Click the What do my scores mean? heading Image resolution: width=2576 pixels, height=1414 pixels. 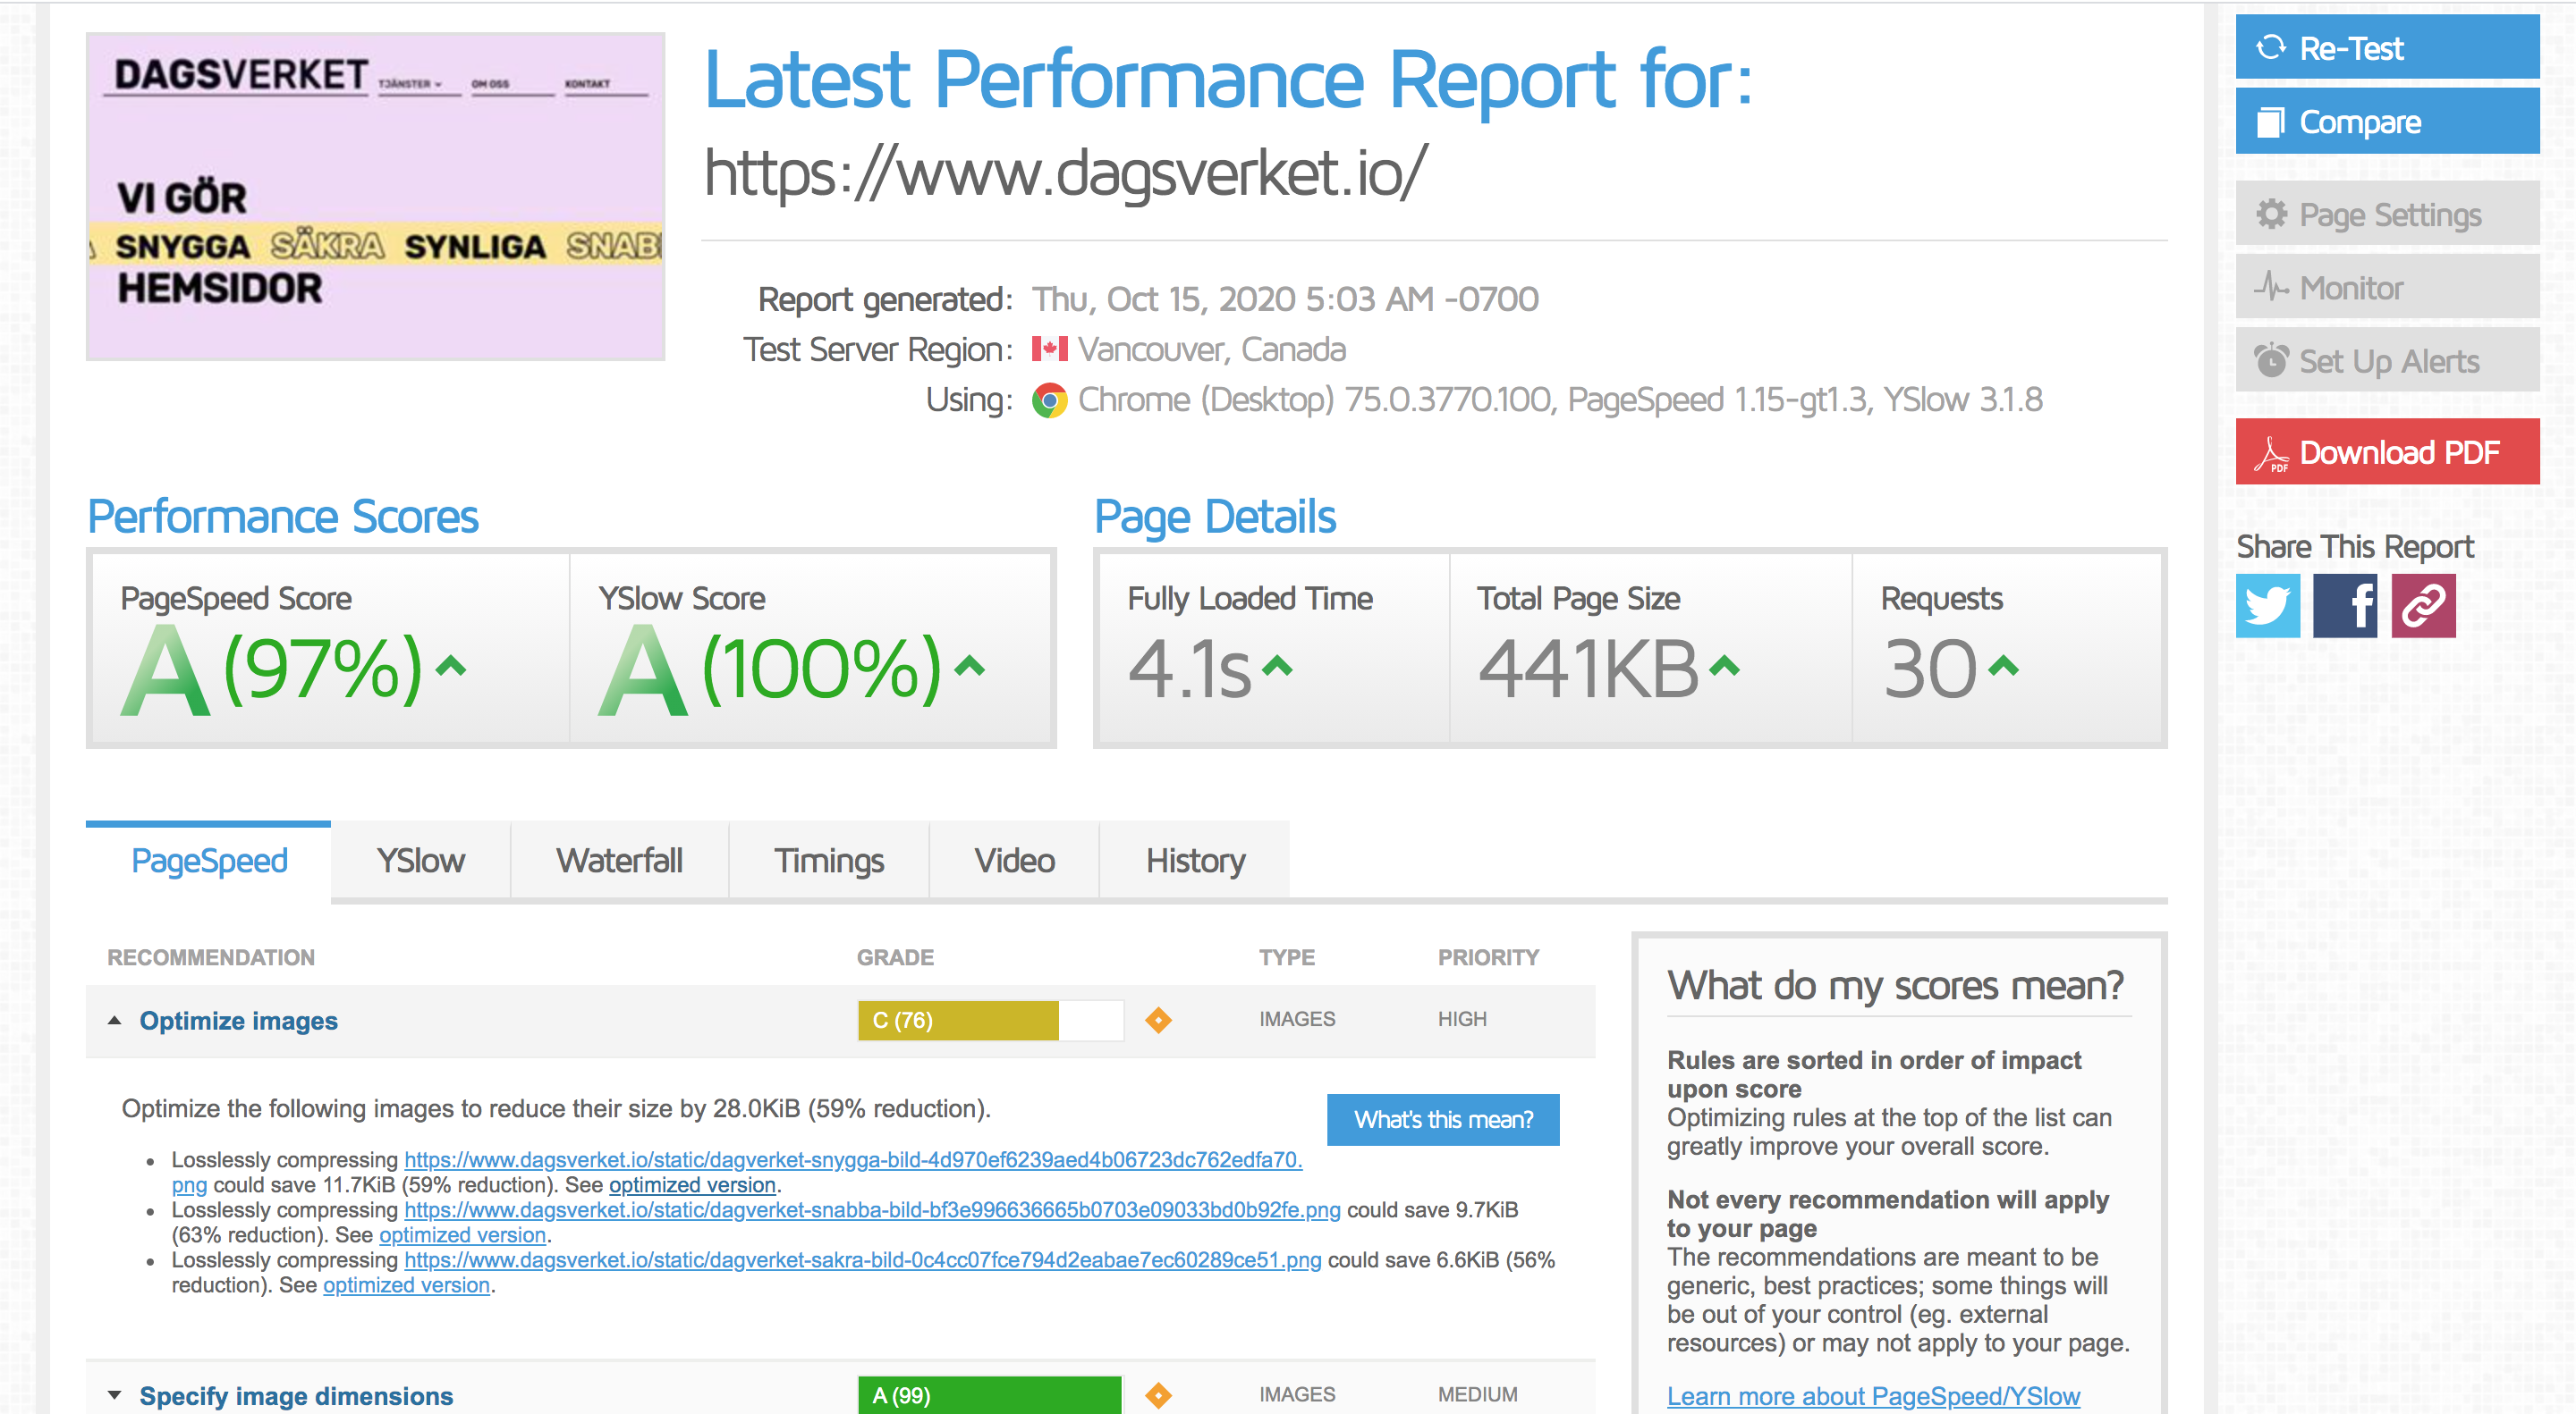[x=1895, y=984]
